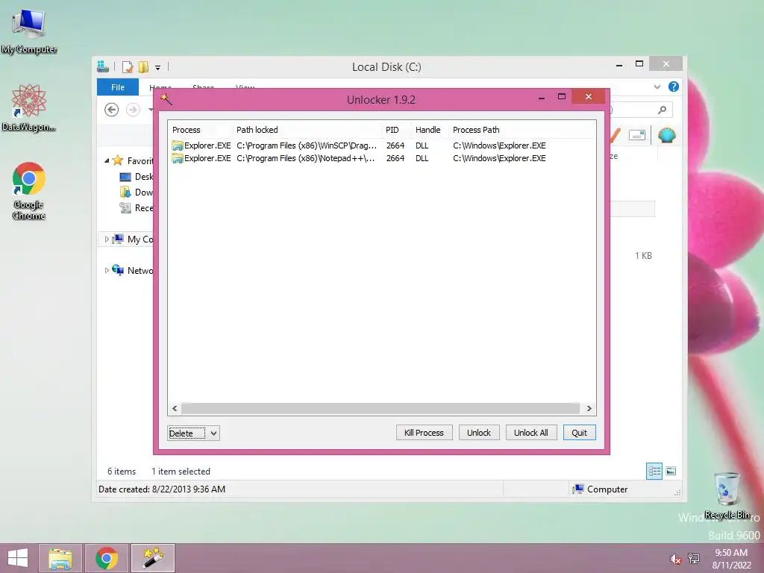
Task: Click the recent locations dropdown arrow in Explorer
Action: point(151,110)
